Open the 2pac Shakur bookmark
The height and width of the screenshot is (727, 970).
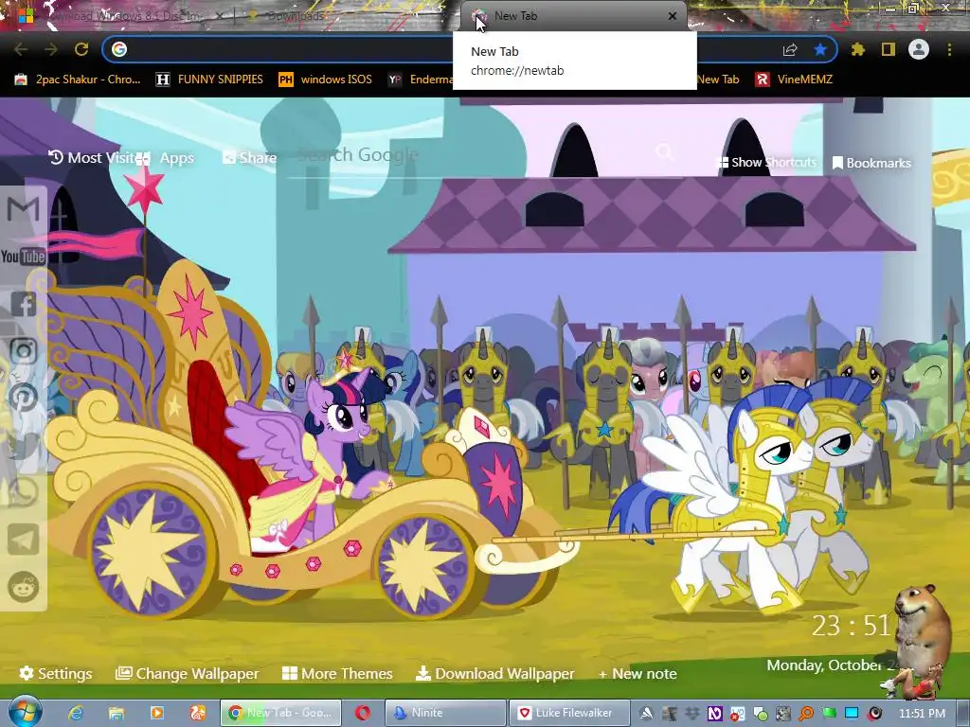[x=78, y=80]
